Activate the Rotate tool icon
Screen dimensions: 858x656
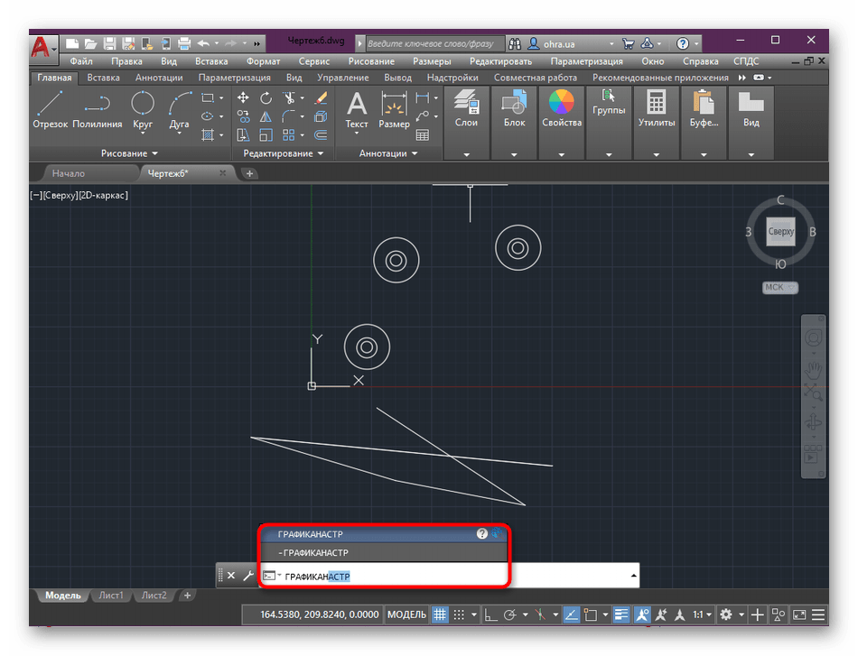tap(266, 98)
